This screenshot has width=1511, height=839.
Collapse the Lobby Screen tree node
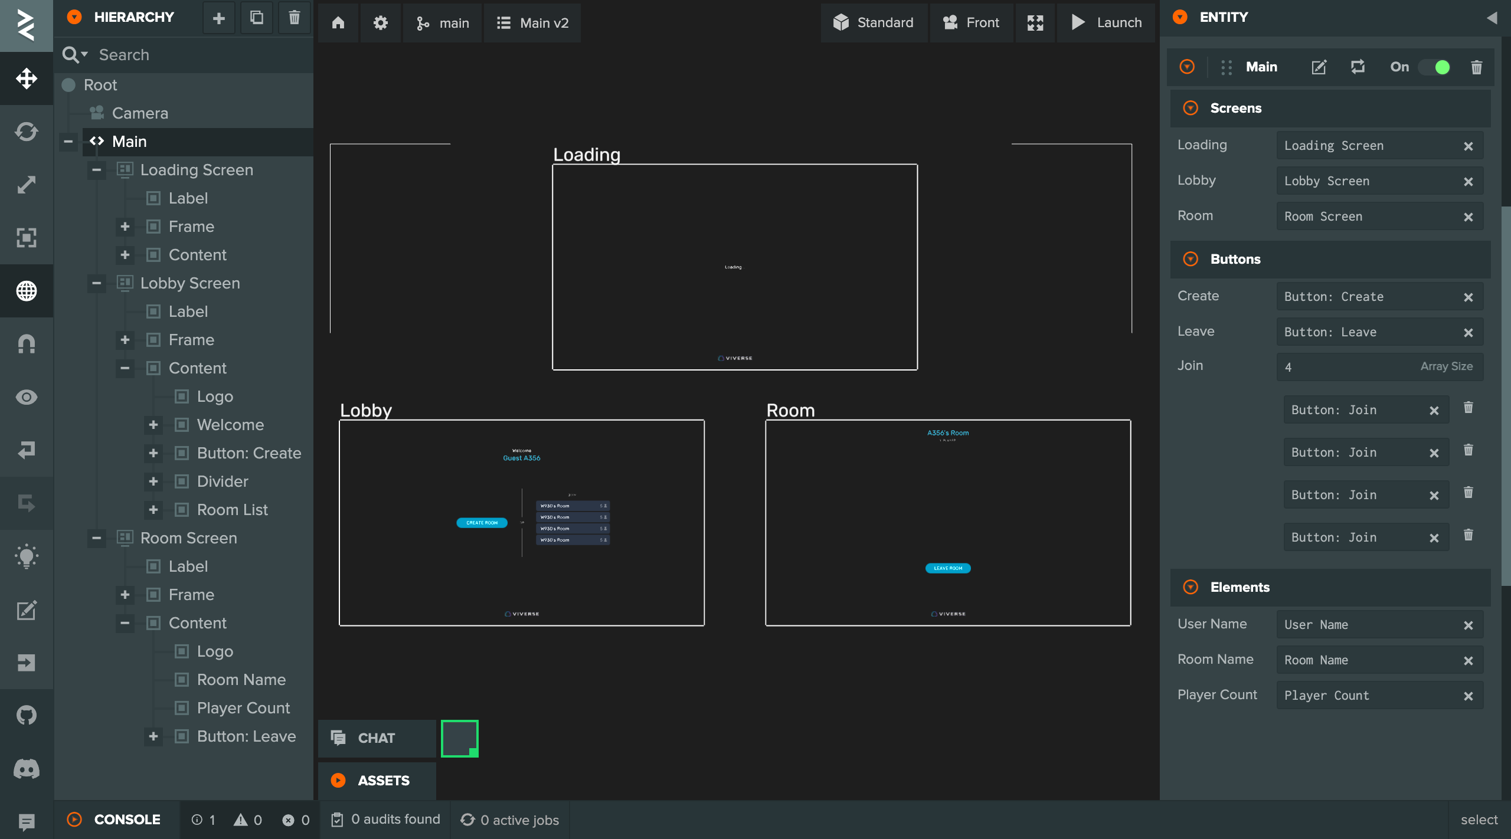tap(97, 283)
